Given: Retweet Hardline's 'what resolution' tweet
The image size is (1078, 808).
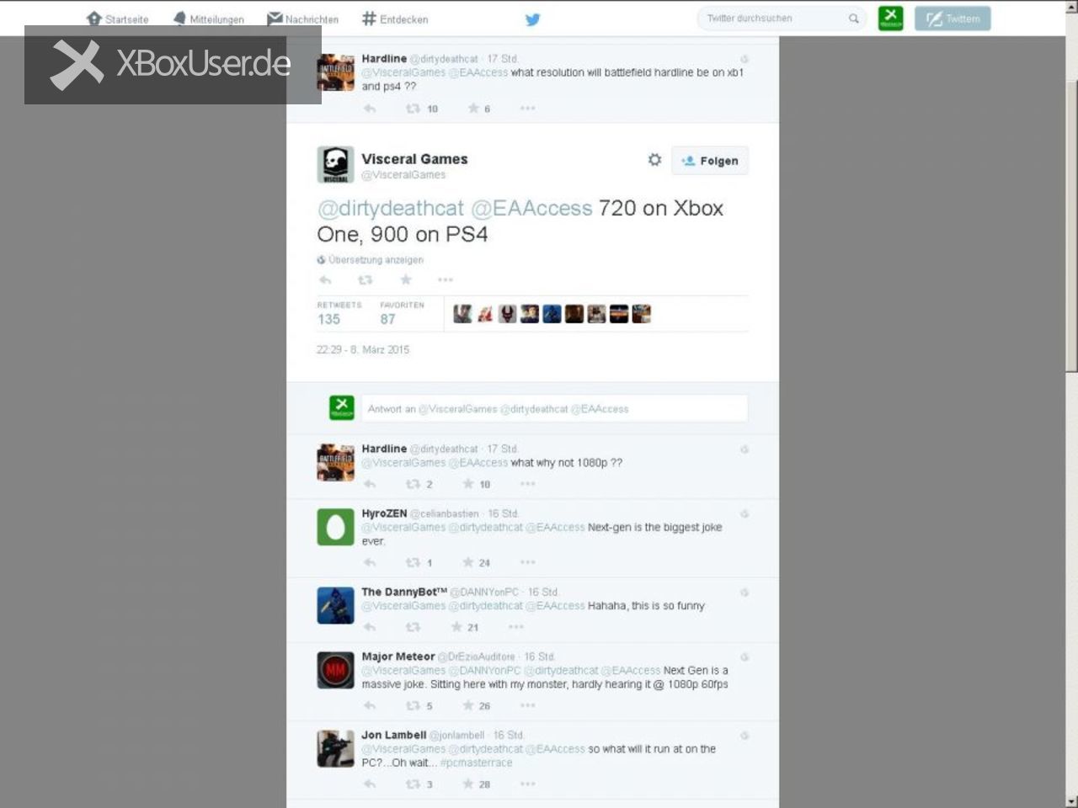Looking at the screenshot, I should pyautogui.click(x=413, y=109).
